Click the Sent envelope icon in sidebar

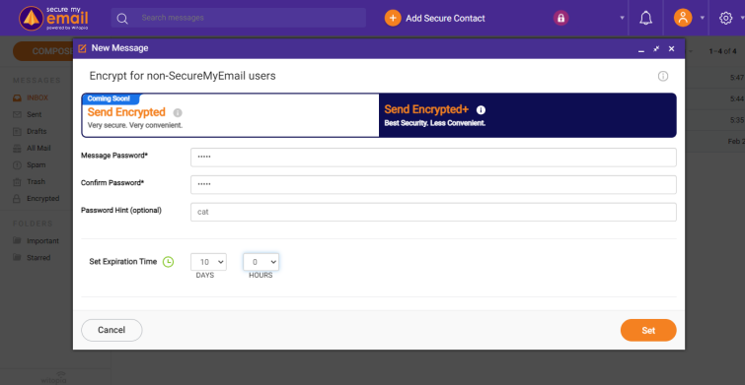pos(17,115)
